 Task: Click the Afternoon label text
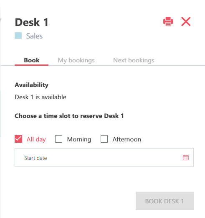(127, 139)
